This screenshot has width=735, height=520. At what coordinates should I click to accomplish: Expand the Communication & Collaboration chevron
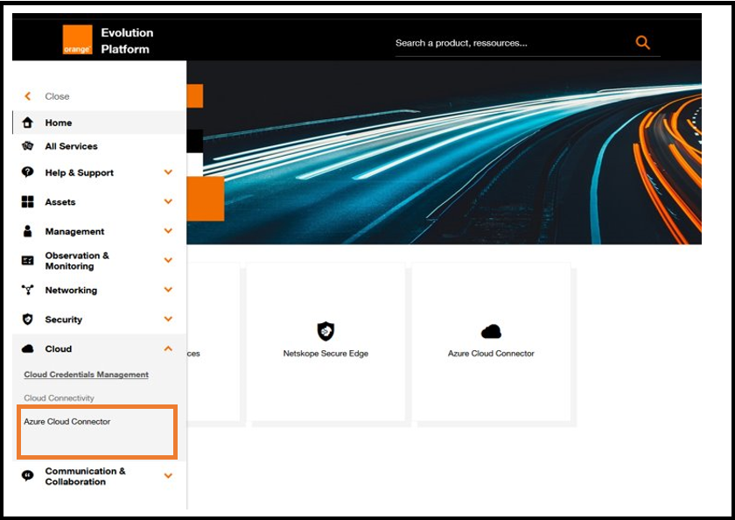pyautogui.click(x=168, y=476)
